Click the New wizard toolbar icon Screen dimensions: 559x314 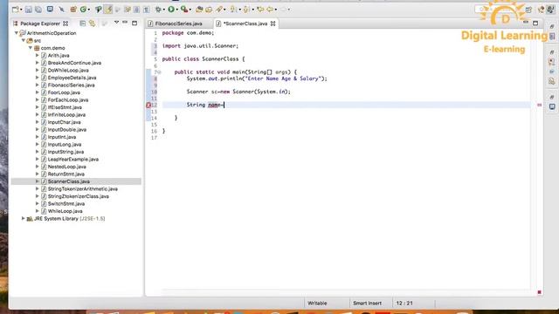(x=16, y=10)
